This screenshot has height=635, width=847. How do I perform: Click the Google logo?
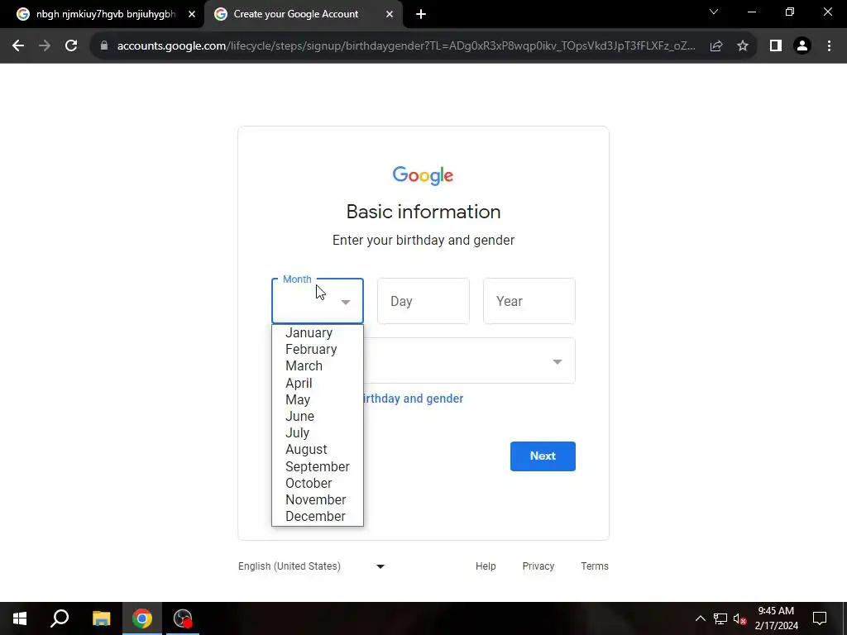click(423, 175)
